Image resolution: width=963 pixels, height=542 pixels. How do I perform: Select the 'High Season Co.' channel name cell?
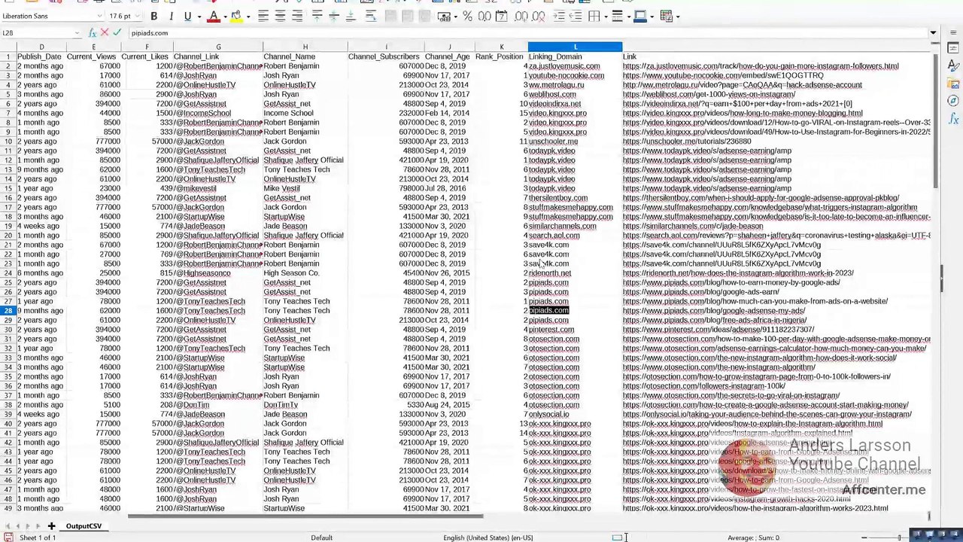point(305,273)
